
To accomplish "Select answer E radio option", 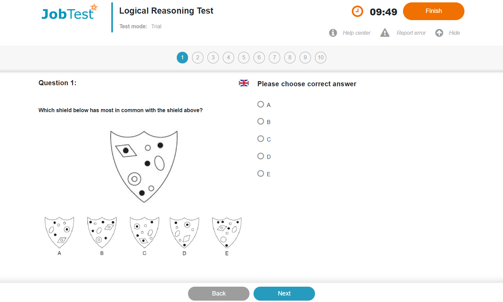I will (x=261, y=173).
